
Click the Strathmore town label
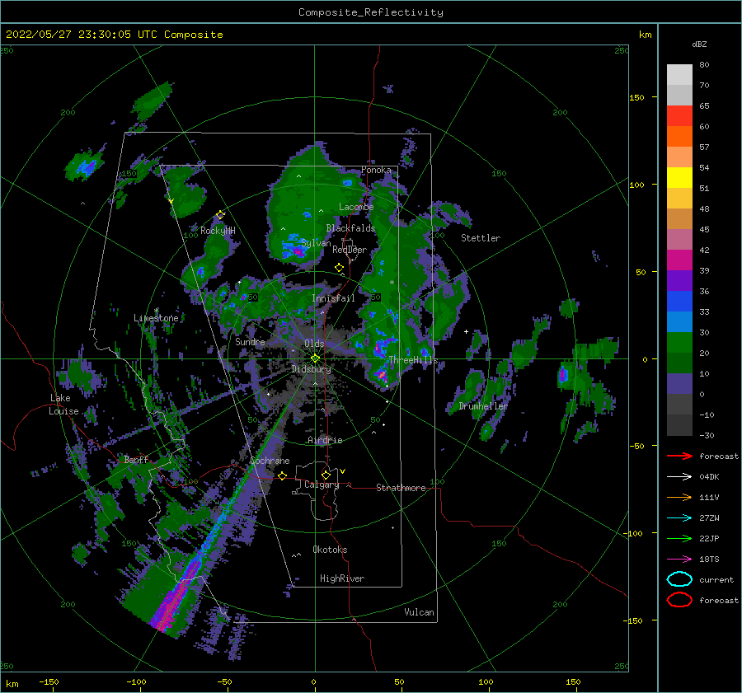[401, 488]
